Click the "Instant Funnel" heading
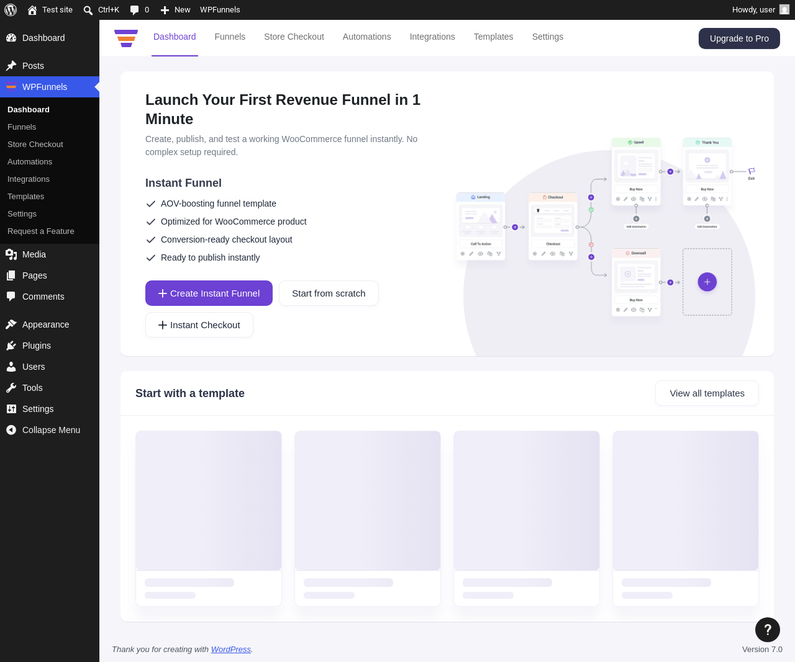The image size is (795, 662). (x=183, y=183)
